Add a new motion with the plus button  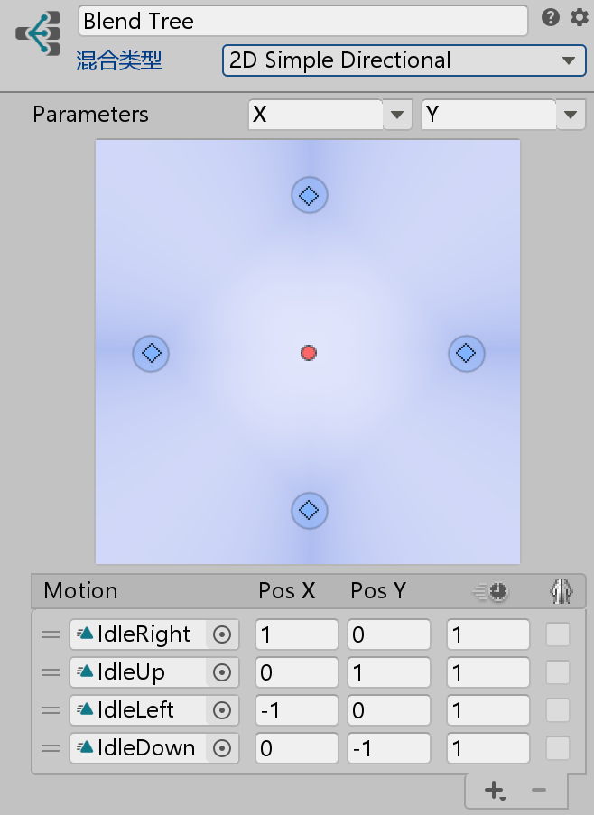point(494,791)
